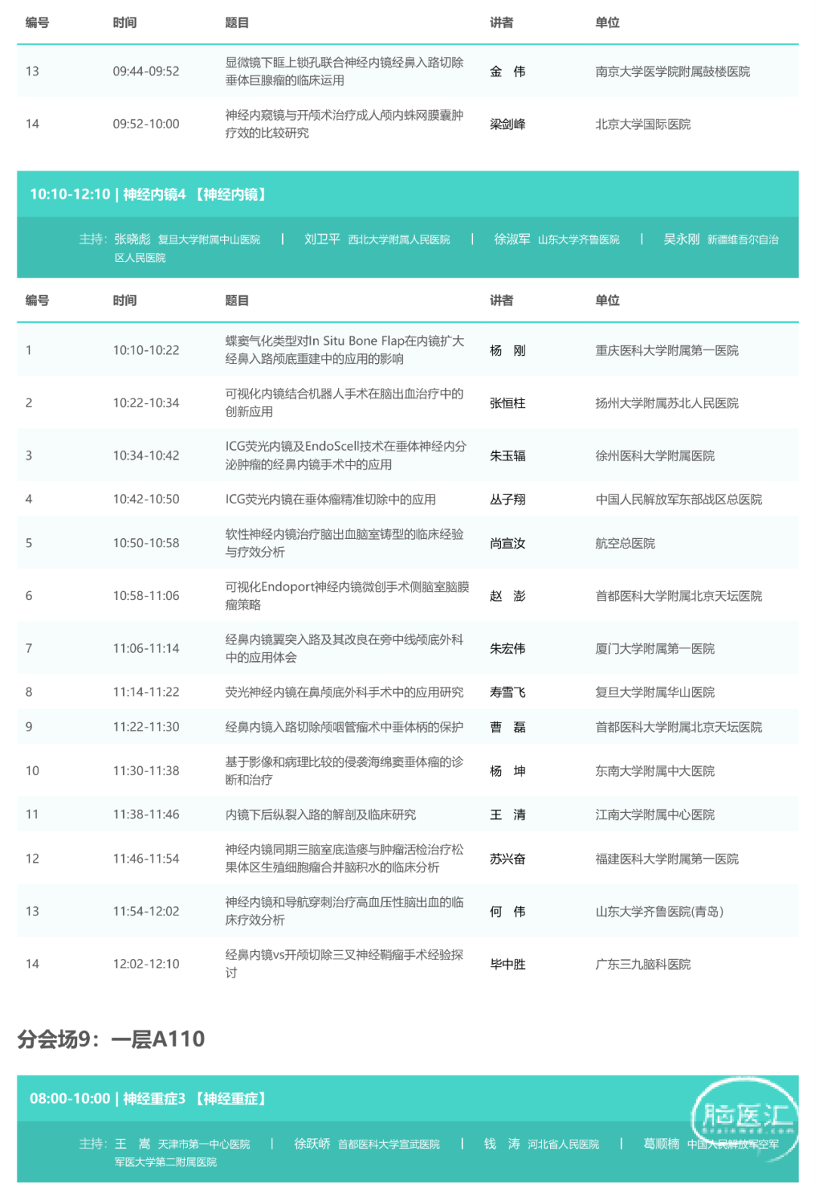This screenshot has height=1188, width=815.
Task: Click time cell 09:52-10:00
Action: pos(146,125)
